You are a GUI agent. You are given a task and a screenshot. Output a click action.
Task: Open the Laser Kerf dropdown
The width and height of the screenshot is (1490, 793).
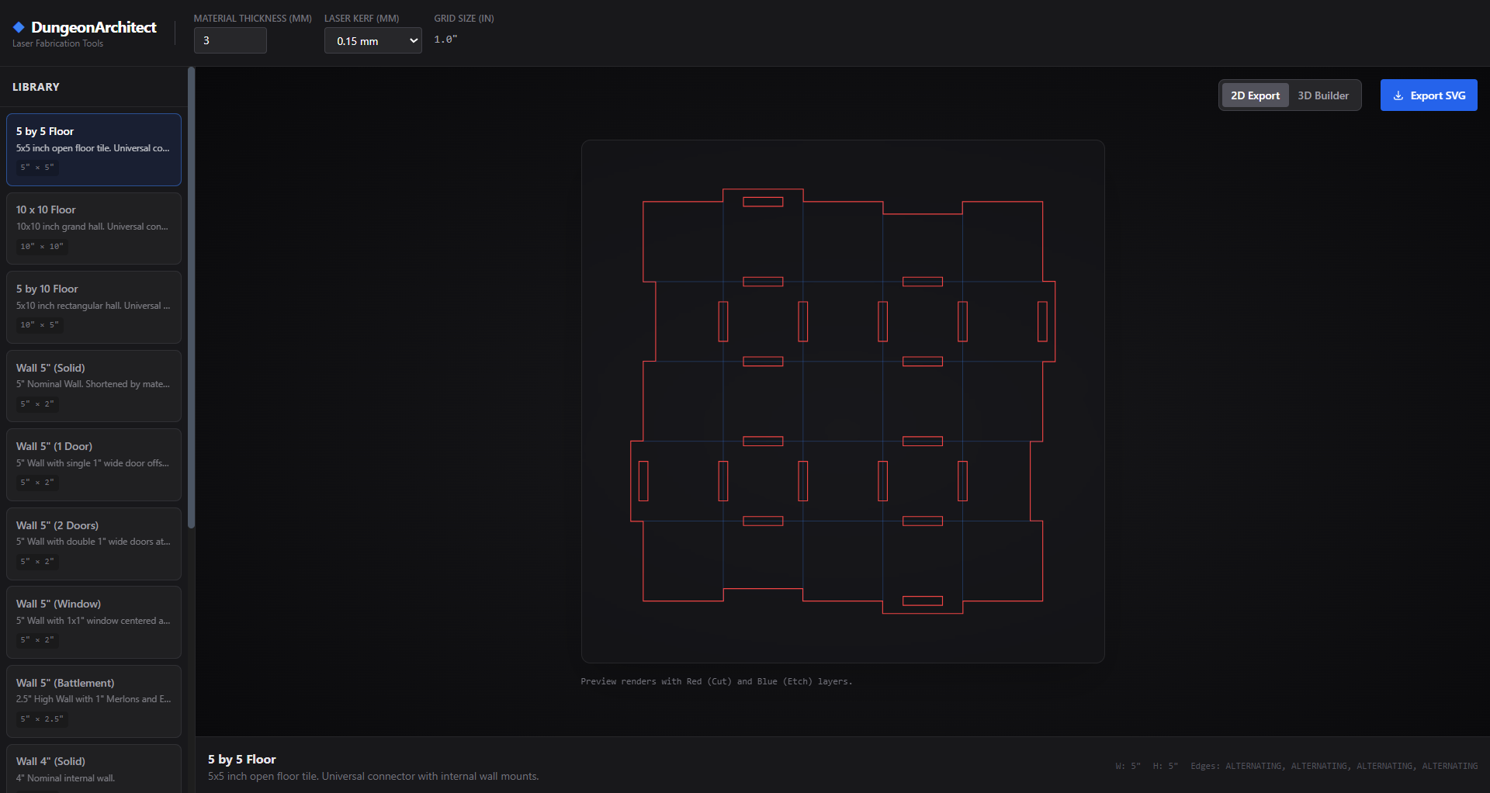point(372,40)
